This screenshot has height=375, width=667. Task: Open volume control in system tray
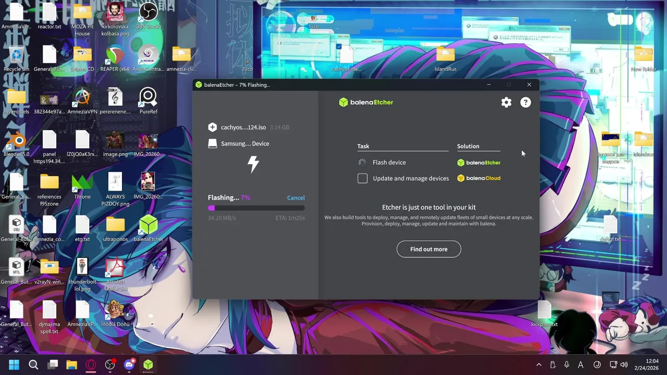pos(624,365)
